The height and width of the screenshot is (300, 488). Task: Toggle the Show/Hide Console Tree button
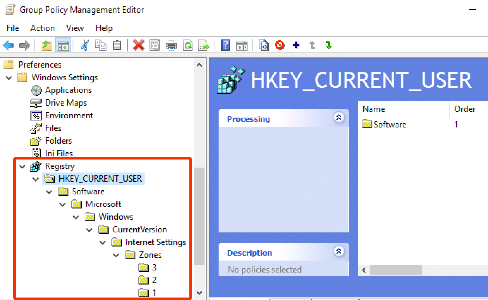63,45
